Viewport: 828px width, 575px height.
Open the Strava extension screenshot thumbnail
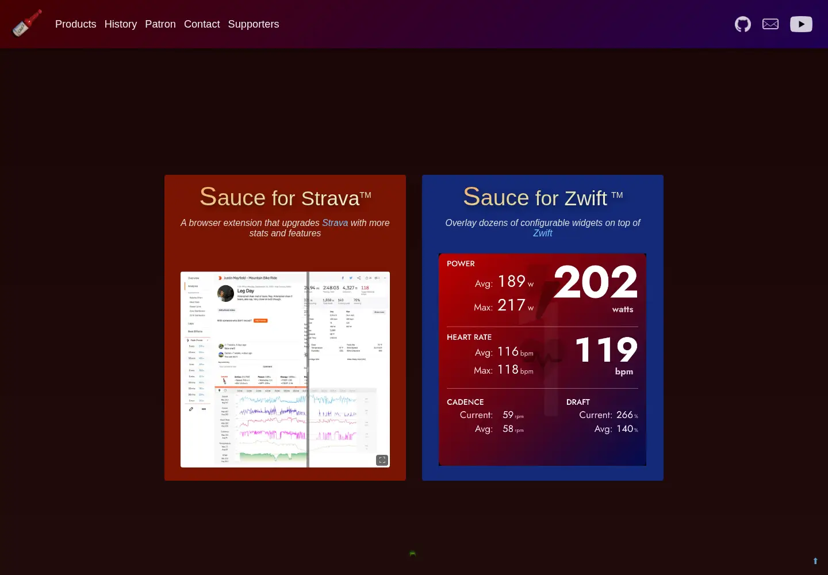pos(285,370)
